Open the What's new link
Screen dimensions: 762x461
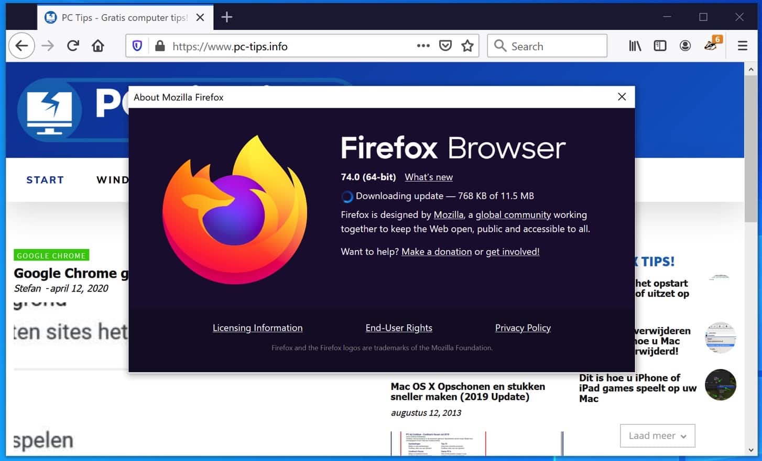(429, 177)
